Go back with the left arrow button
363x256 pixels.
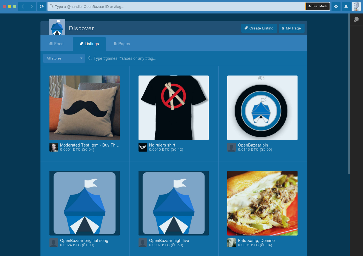pyautogui.click(x=23, y=6)
